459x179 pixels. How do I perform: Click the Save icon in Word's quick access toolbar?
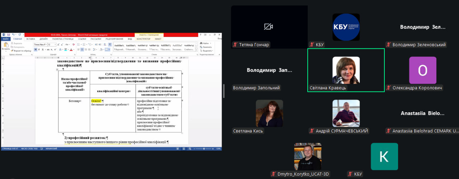pyautogui.click(x=8, y=34)
